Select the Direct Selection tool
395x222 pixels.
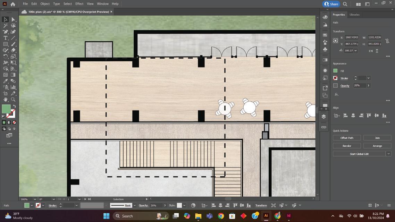pyautogui.click(x=13, y=19)
